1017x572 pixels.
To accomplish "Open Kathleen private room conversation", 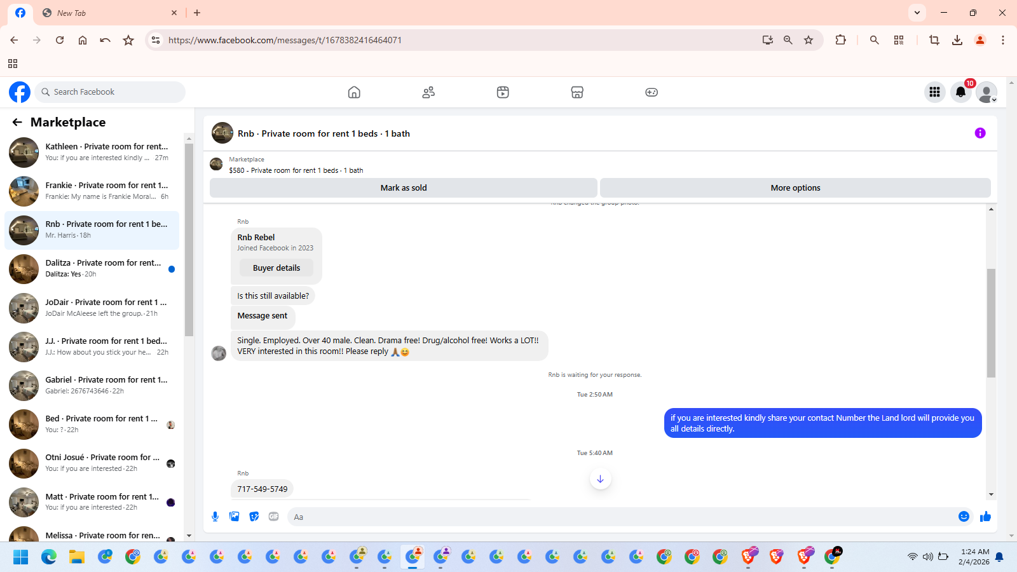I will tap(92, 153).
